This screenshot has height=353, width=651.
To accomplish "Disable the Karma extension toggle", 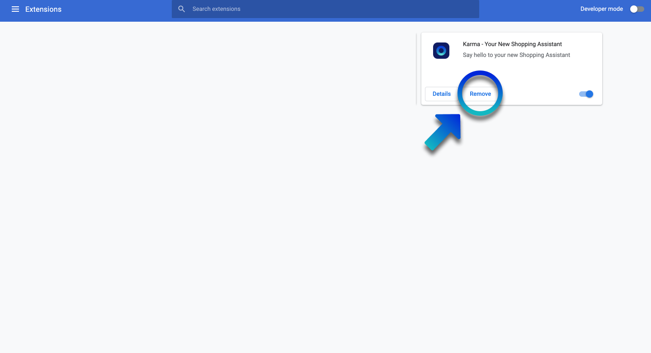I will (x=586, y=94).
